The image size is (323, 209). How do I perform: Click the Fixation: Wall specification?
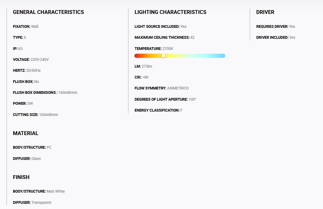[25, 26]
